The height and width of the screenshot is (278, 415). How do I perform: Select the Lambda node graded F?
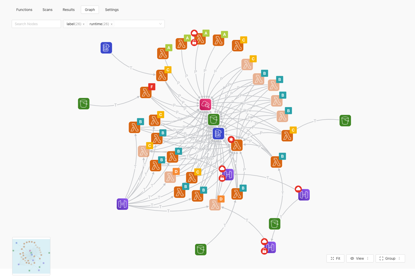tap(146, 93)
